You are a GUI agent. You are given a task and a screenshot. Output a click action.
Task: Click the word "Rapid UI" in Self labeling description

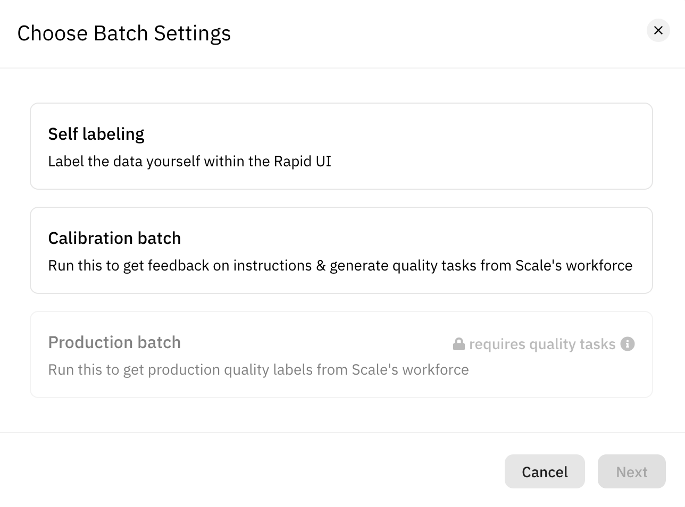click(302, 162)
